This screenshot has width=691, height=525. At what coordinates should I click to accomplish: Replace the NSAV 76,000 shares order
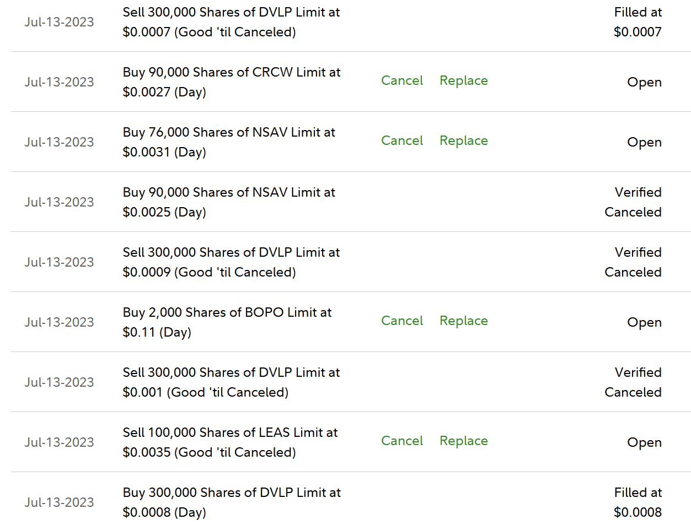463,140
